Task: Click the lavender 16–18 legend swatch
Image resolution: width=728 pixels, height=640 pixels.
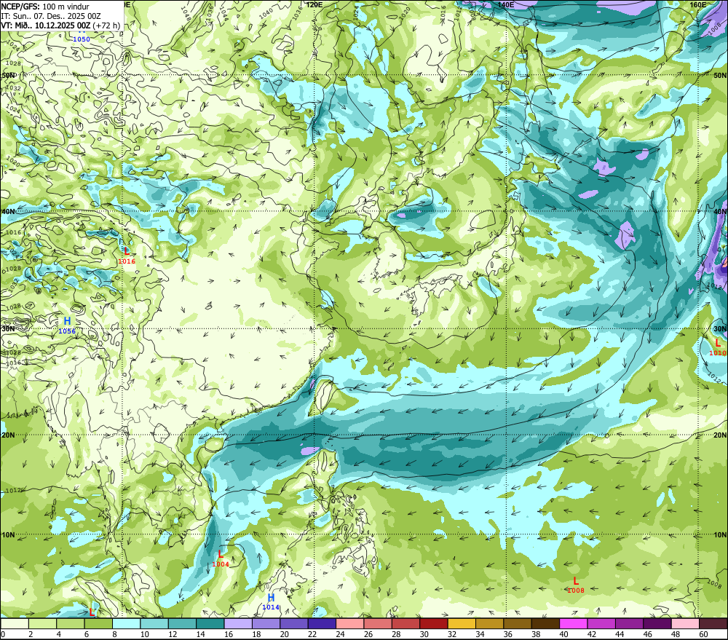Action: tap(238, 624)
